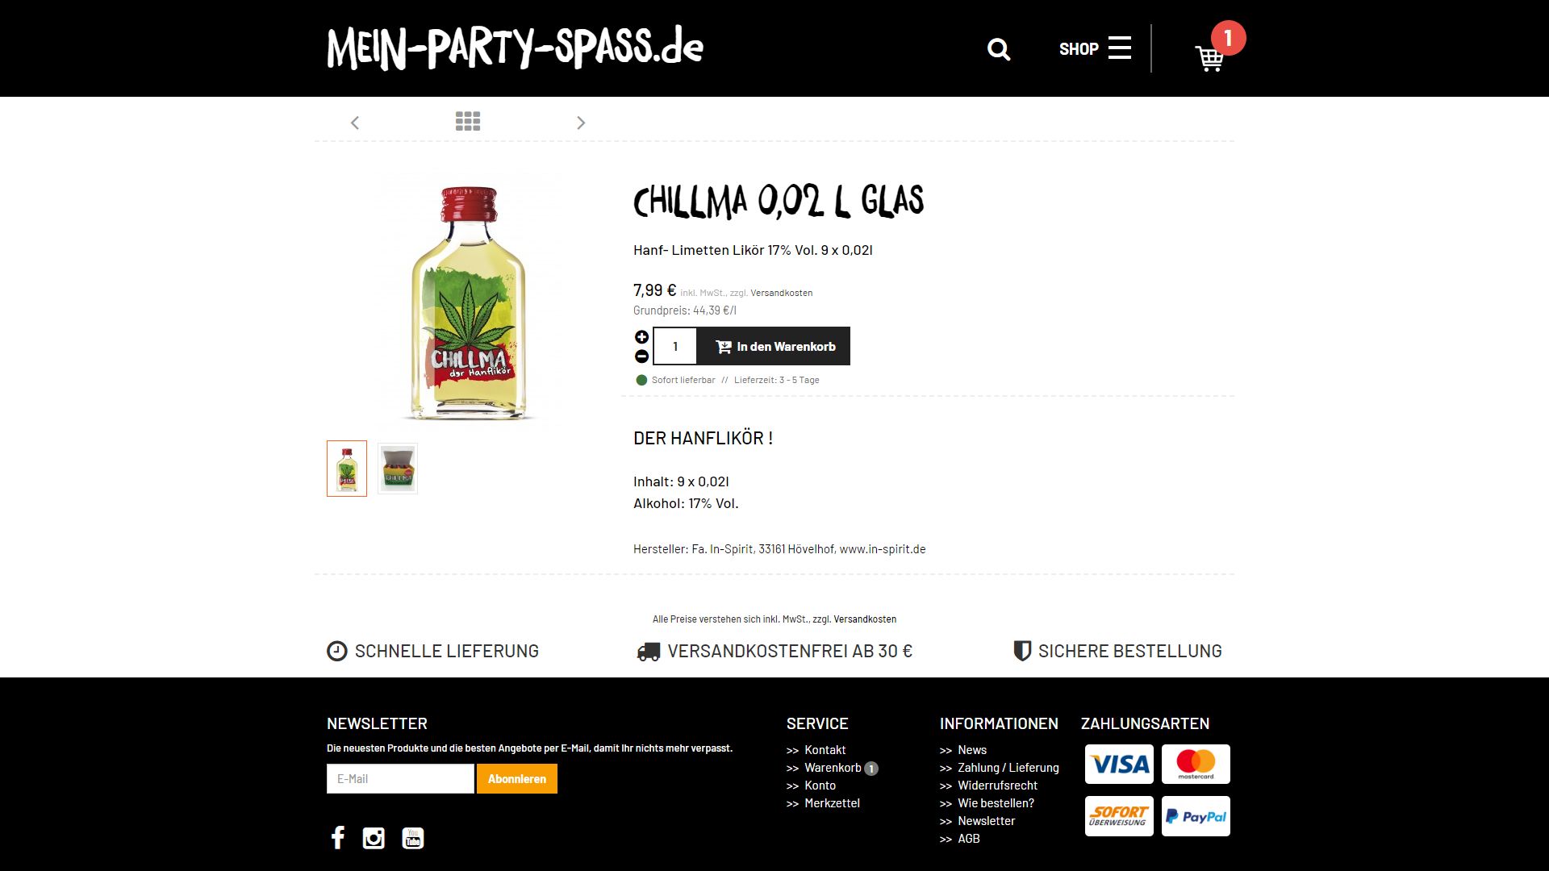The width and height of the screenshot is (1549, 871).
Task: Open the Facebook icon
Action: [x=338, y=838]
